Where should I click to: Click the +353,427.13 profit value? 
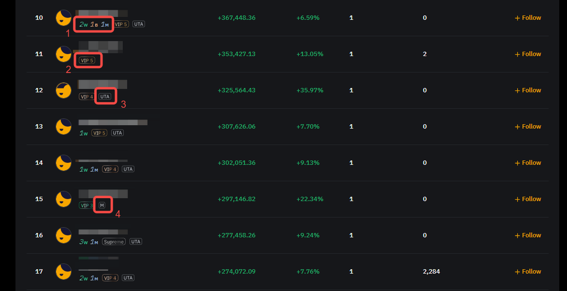[236, 54]
